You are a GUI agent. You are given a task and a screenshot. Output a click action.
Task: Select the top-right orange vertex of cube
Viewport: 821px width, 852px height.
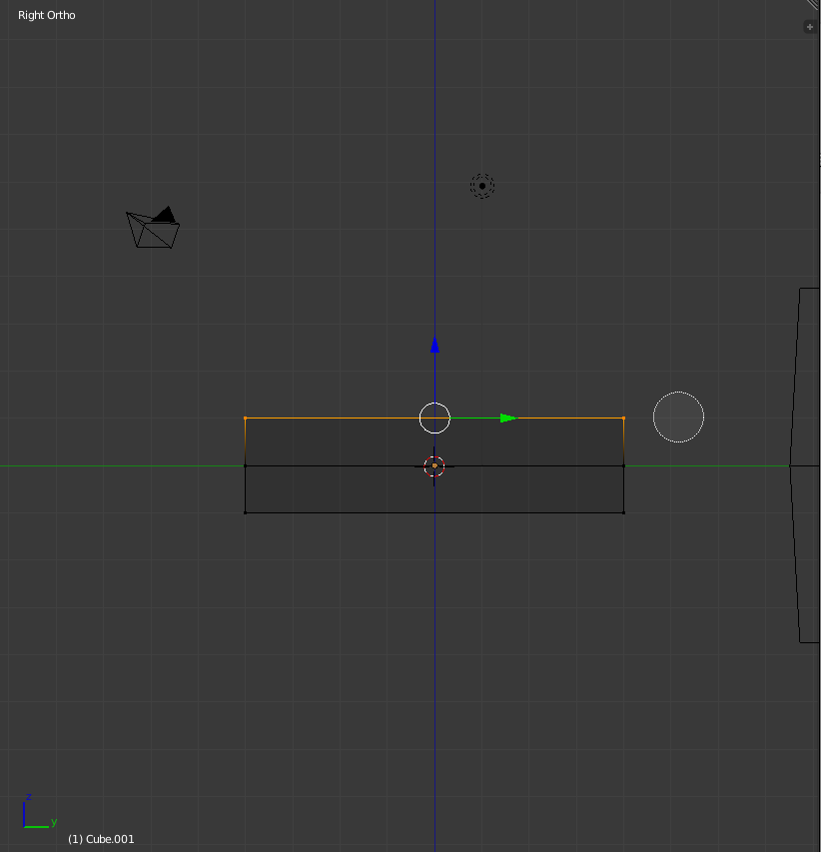[623, 418]
